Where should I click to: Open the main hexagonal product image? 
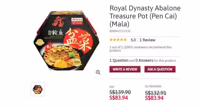[x=66, y=41]
